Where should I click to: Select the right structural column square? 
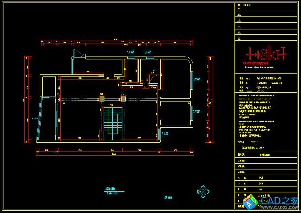pos(123,99)
